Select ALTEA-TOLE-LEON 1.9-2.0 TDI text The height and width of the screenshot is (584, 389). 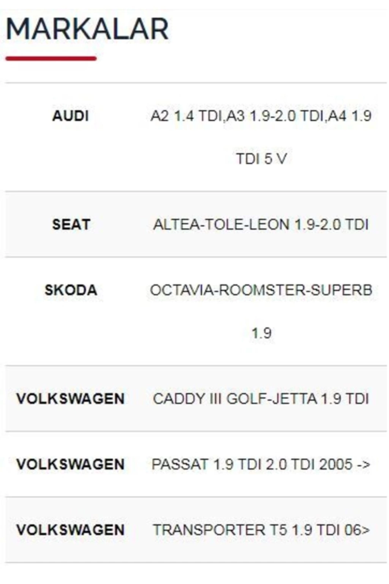tap(261, 224)
